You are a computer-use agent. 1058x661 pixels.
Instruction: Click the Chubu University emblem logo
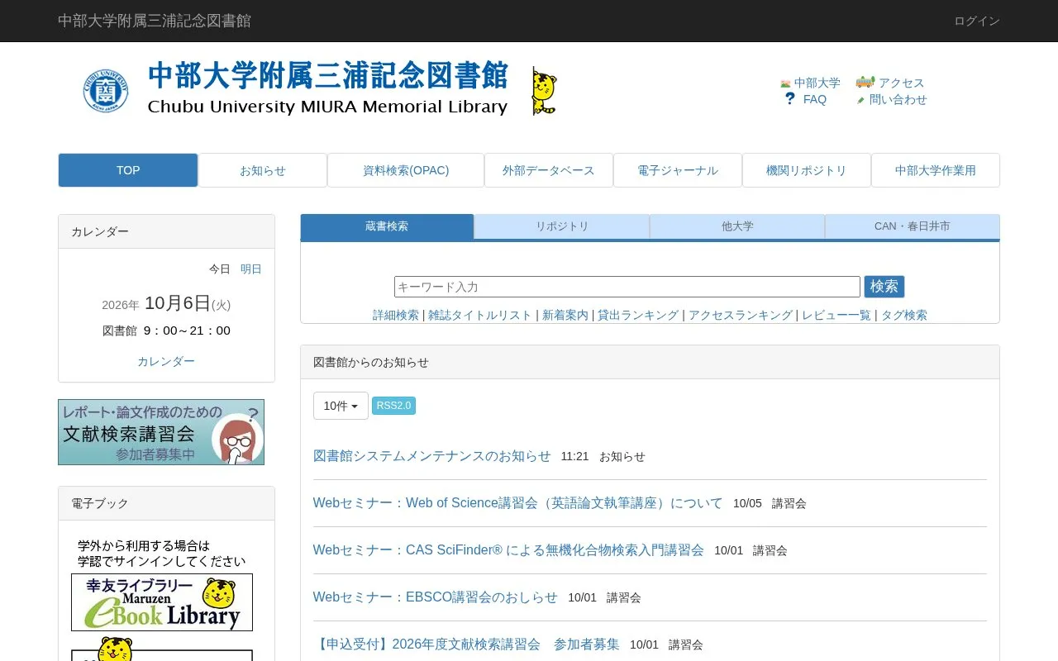pos(106,91)
